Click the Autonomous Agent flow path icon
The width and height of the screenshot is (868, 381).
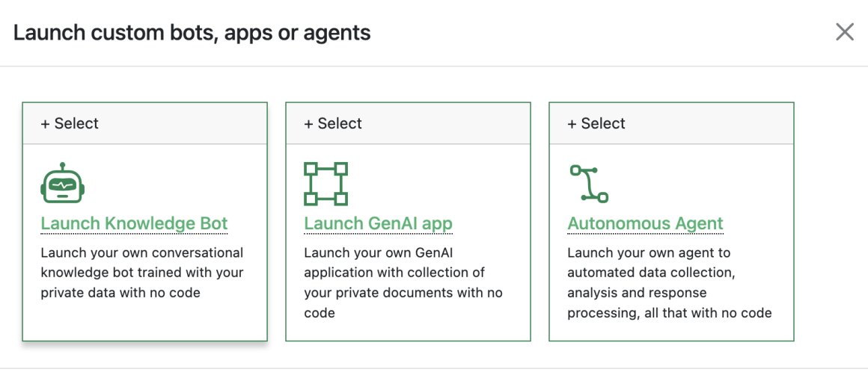point(589,184)
